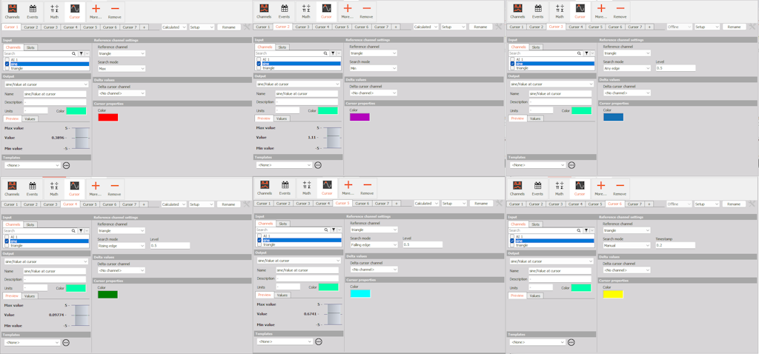The width and height of the screenshot is (759, 354).
Task: Click the Name field in Cursor 4 panel
Action: click(x=54, y=271)
